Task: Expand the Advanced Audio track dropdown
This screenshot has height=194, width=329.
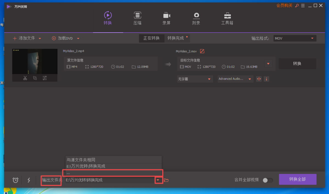Action: [235, 79]
